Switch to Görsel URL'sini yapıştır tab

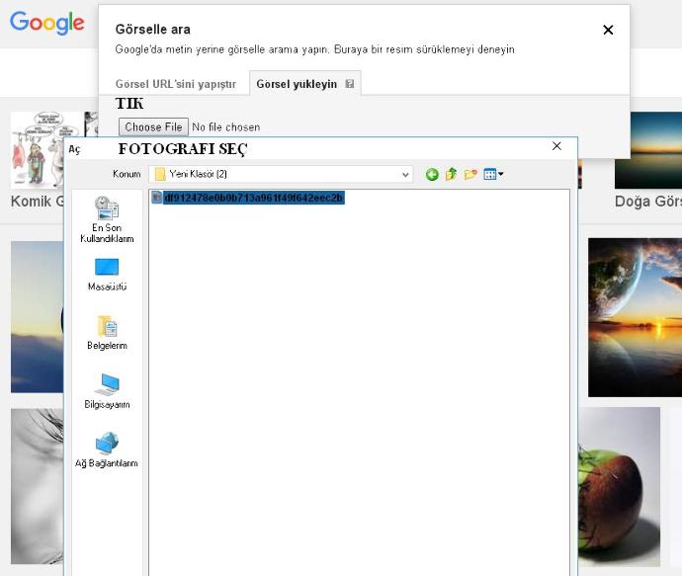coord(176,84)
